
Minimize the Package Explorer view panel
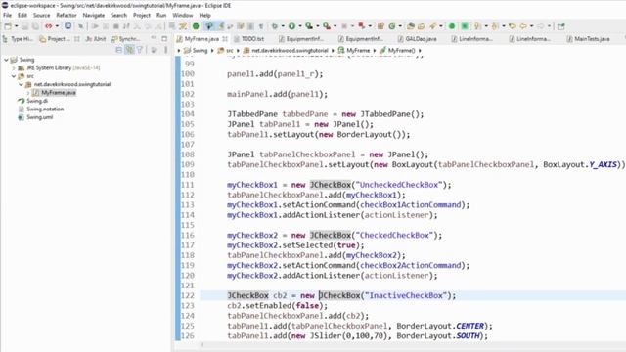click(154, 38)
